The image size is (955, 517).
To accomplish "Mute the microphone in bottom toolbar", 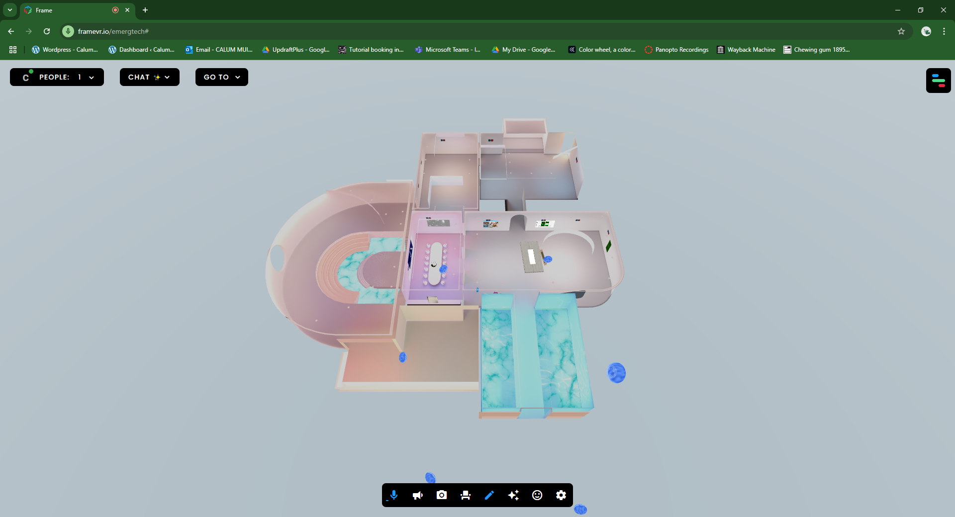I will tap(393, 495).
